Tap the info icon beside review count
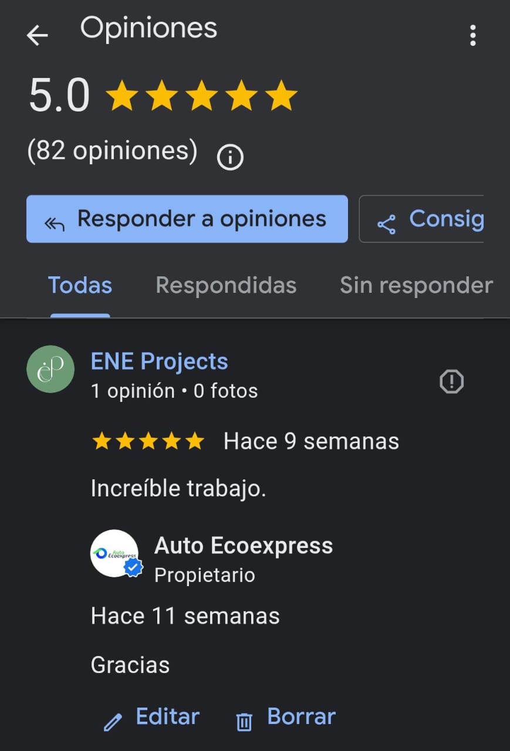 230,157
